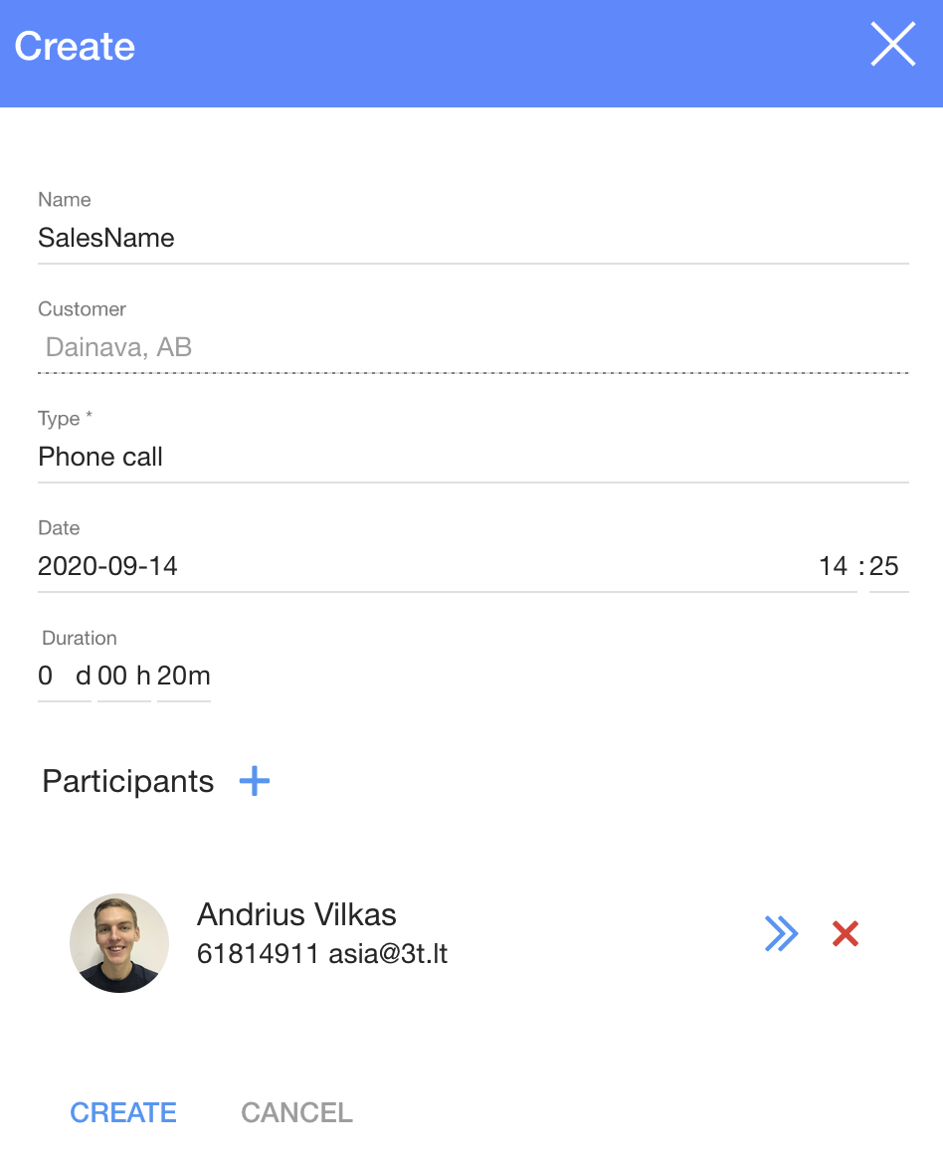Click the double chevron next to Andrius Vilkas
This screenshot has width=943, height=1164.
click(x=781, y=934)
